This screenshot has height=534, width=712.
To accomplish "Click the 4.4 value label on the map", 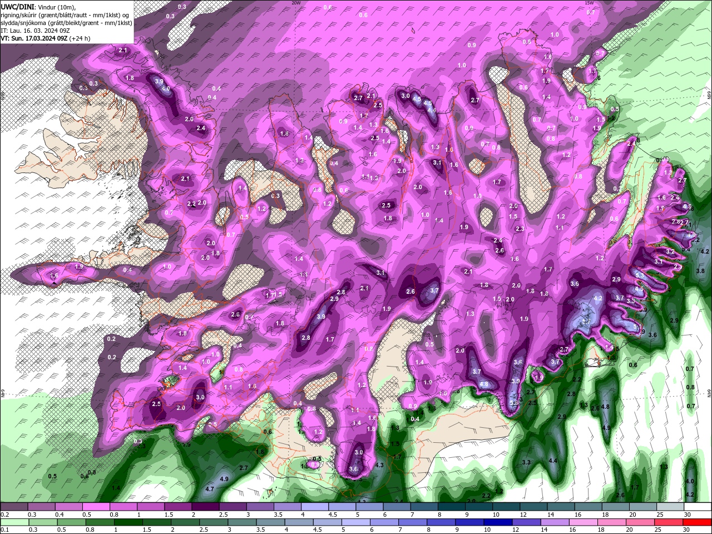I will tap(553, 461).
